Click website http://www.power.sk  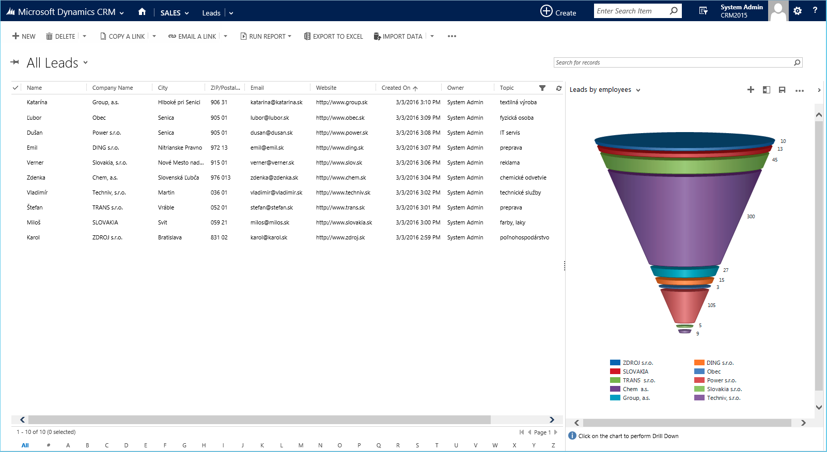click(342, 133)
